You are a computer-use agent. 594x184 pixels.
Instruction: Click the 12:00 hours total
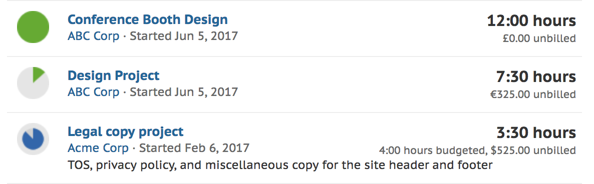(x=531, y=21)
